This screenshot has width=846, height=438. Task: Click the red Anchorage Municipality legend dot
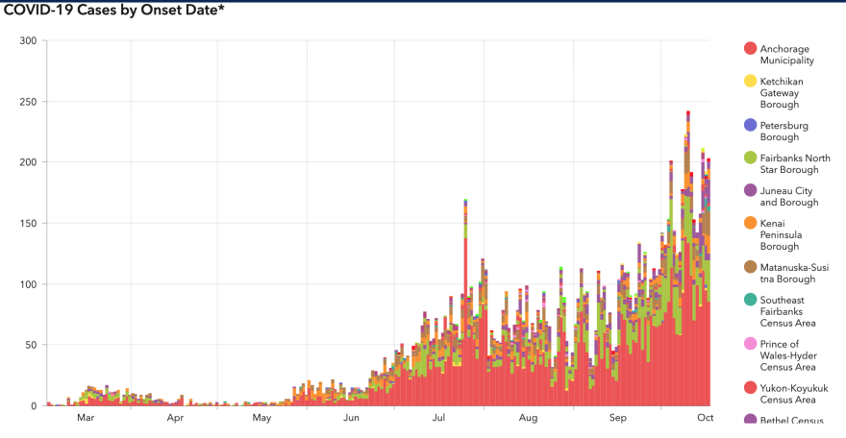click(x=750, y=48)
